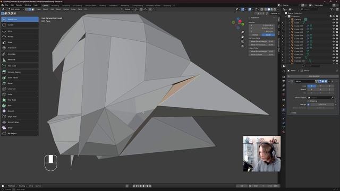Open the Options dropdown in viewport header
The width and height of the screenshot is (340, 191).
pyautogui.click(x=275, y=13)
